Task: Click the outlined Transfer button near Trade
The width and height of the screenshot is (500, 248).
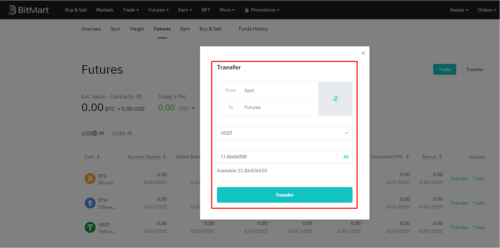Action: pyautogui.click(x=475, y=69)
